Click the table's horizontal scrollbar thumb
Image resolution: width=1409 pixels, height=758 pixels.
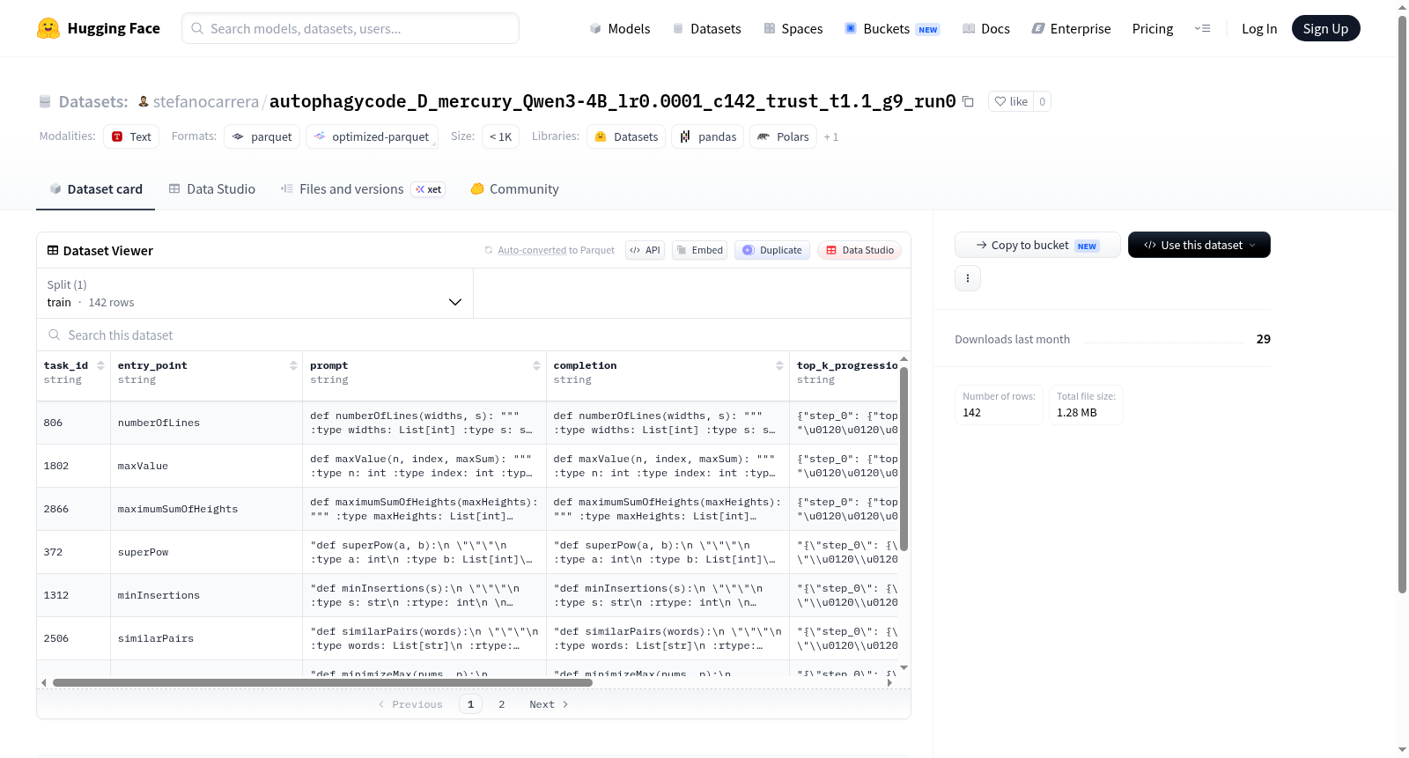(322, 682)
